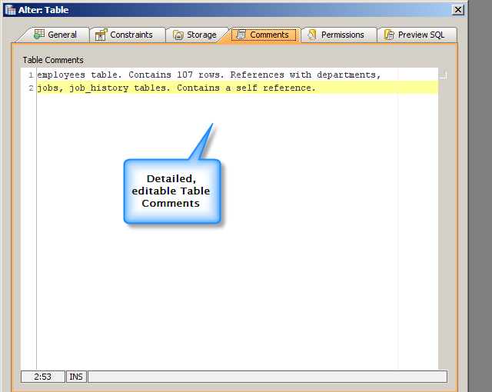Select the Comments tab
The height and width of the screenshot is (392, 492).
coord(264,35)
